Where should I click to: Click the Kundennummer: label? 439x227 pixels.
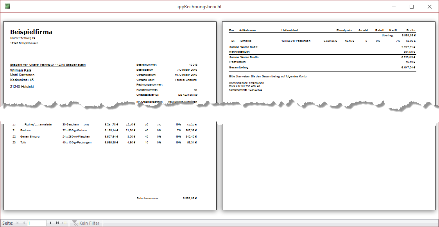tap(147, 90)
